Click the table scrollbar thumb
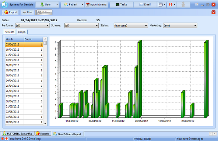The image size is (218, 141). 45,43
